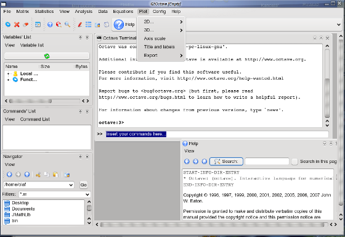Click the green refresh icon in Variables' List
The height and width of the screenshot is (237, 345).
[x=47, y=56]
